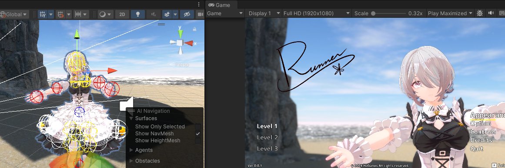Image resolution: width=505 pixels, height=168 pixels.
Task: Open the Play Maximized dropdown
Action: pyautogui.click(x=450, y=13)
